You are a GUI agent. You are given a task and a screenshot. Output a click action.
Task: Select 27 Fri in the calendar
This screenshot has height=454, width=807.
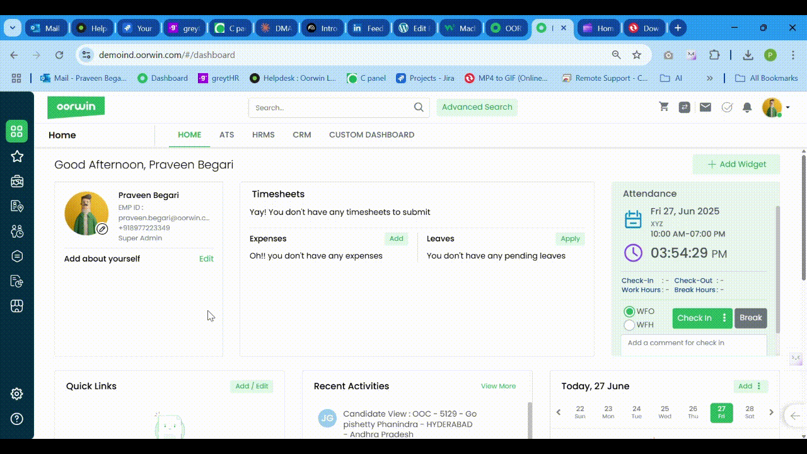coord(721,412)
